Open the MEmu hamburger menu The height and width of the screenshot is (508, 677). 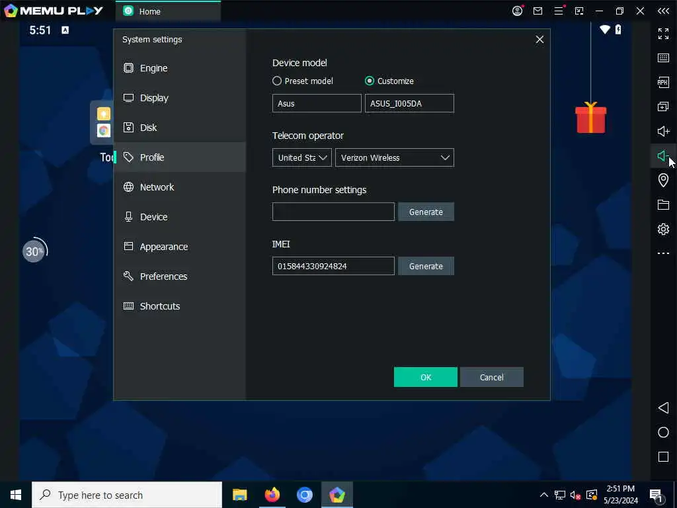[x=559, y=11]
